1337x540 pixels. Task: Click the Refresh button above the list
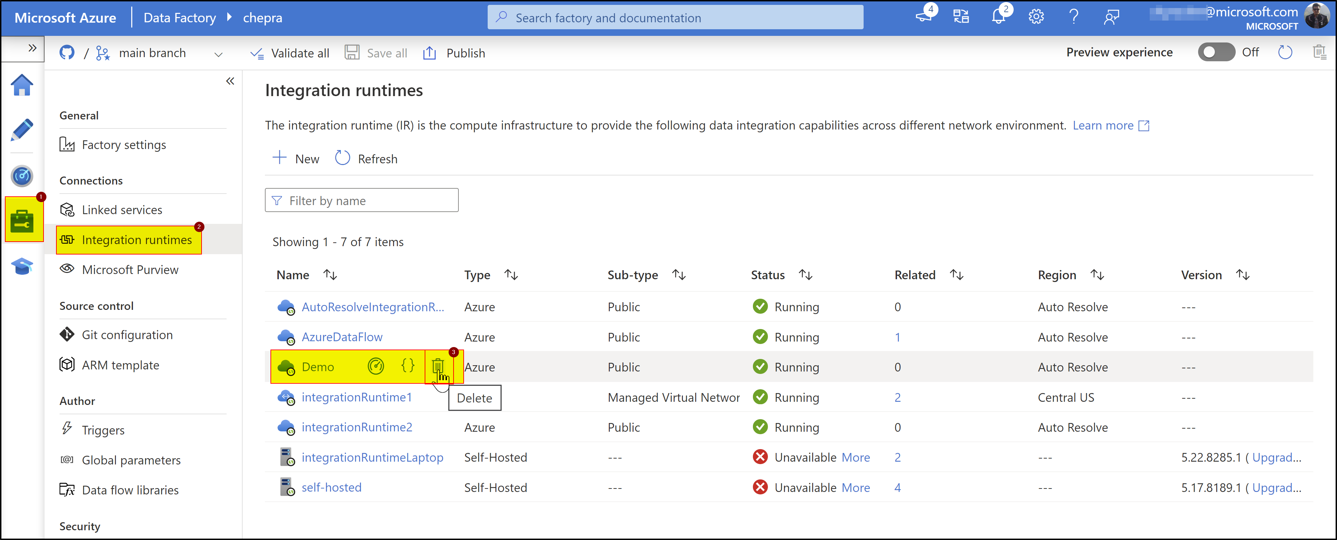(367, 158)
